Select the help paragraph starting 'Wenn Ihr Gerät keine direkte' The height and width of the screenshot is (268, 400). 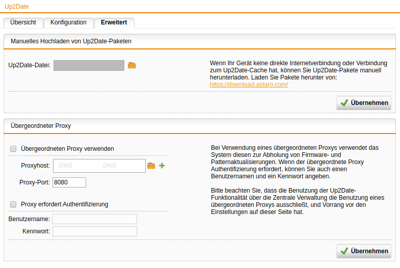(x=299, y=74)
